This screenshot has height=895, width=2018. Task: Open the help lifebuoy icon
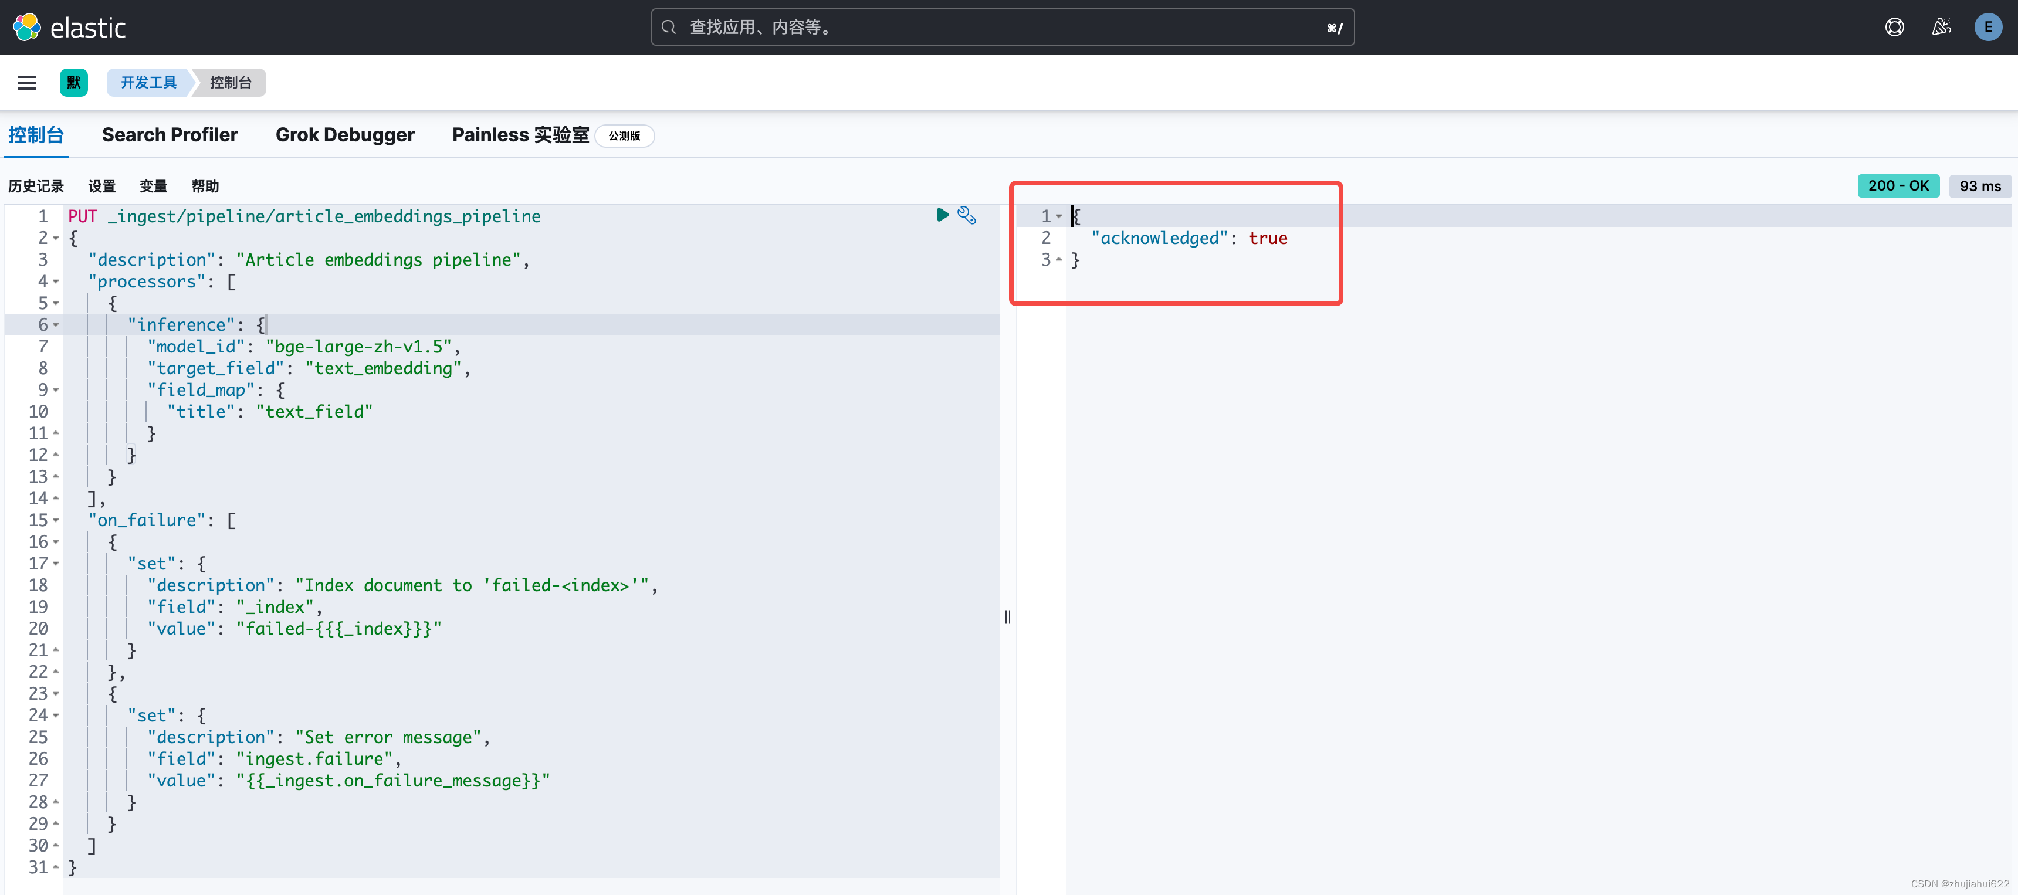1894,28
